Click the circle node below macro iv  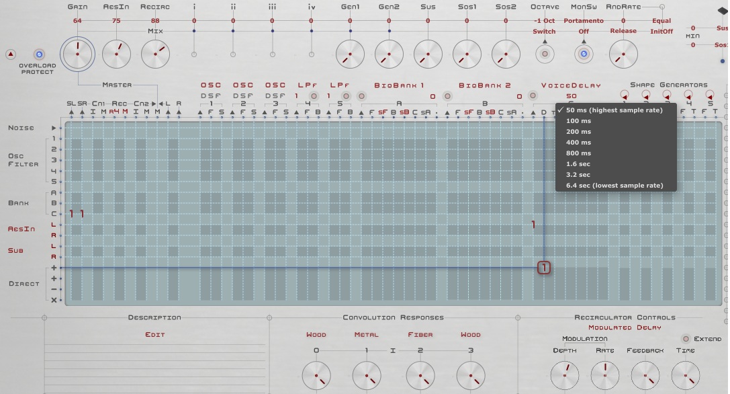[x=311, y=54]
